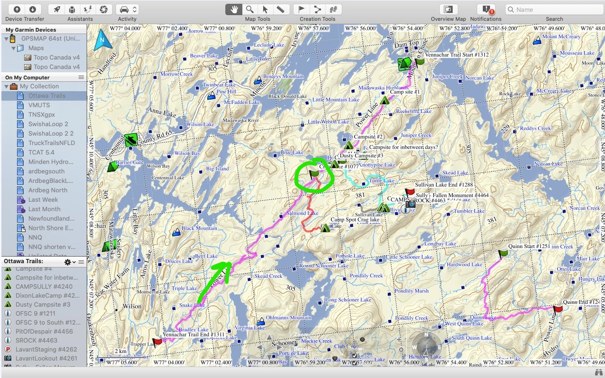
Task: Choose the New Route creation tool
Action: point(317,9)
